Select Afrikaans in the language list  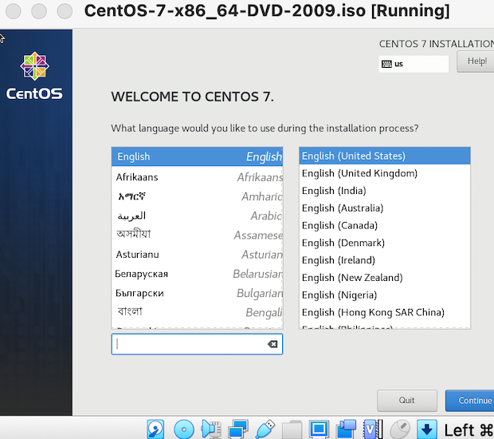tap(198, 177)
